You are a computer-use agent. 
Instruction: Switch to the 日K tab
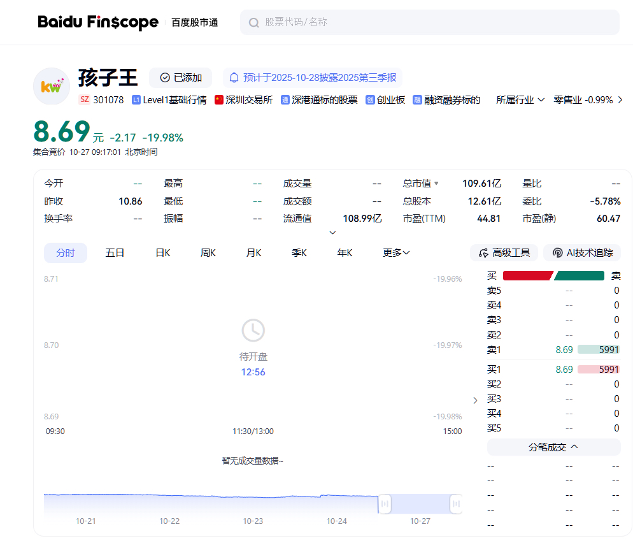point(163,253)
